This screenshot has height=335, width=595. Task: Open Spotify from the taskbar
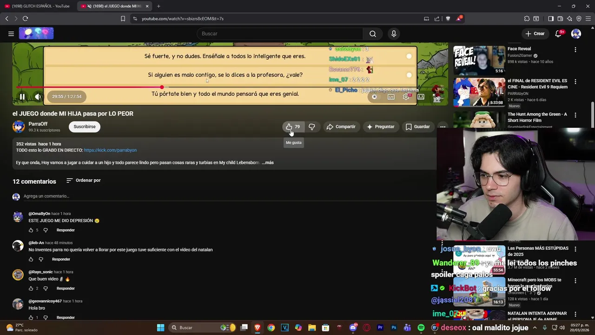coord(421,328)
